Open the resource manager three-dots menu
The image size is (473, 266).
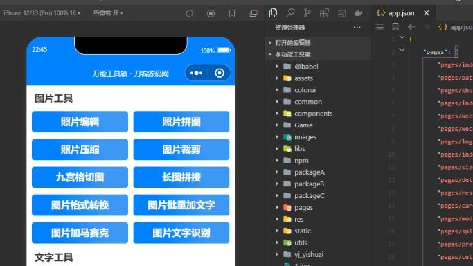[x=357, y=28]
